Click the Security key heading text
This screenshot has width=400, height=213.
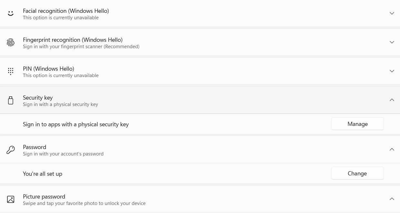coord(38,98)
